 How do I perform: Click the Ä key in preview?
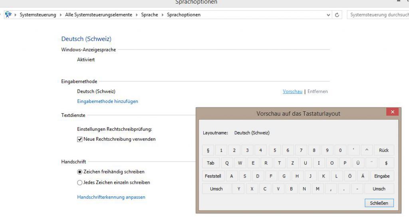(x=363, y=176)
